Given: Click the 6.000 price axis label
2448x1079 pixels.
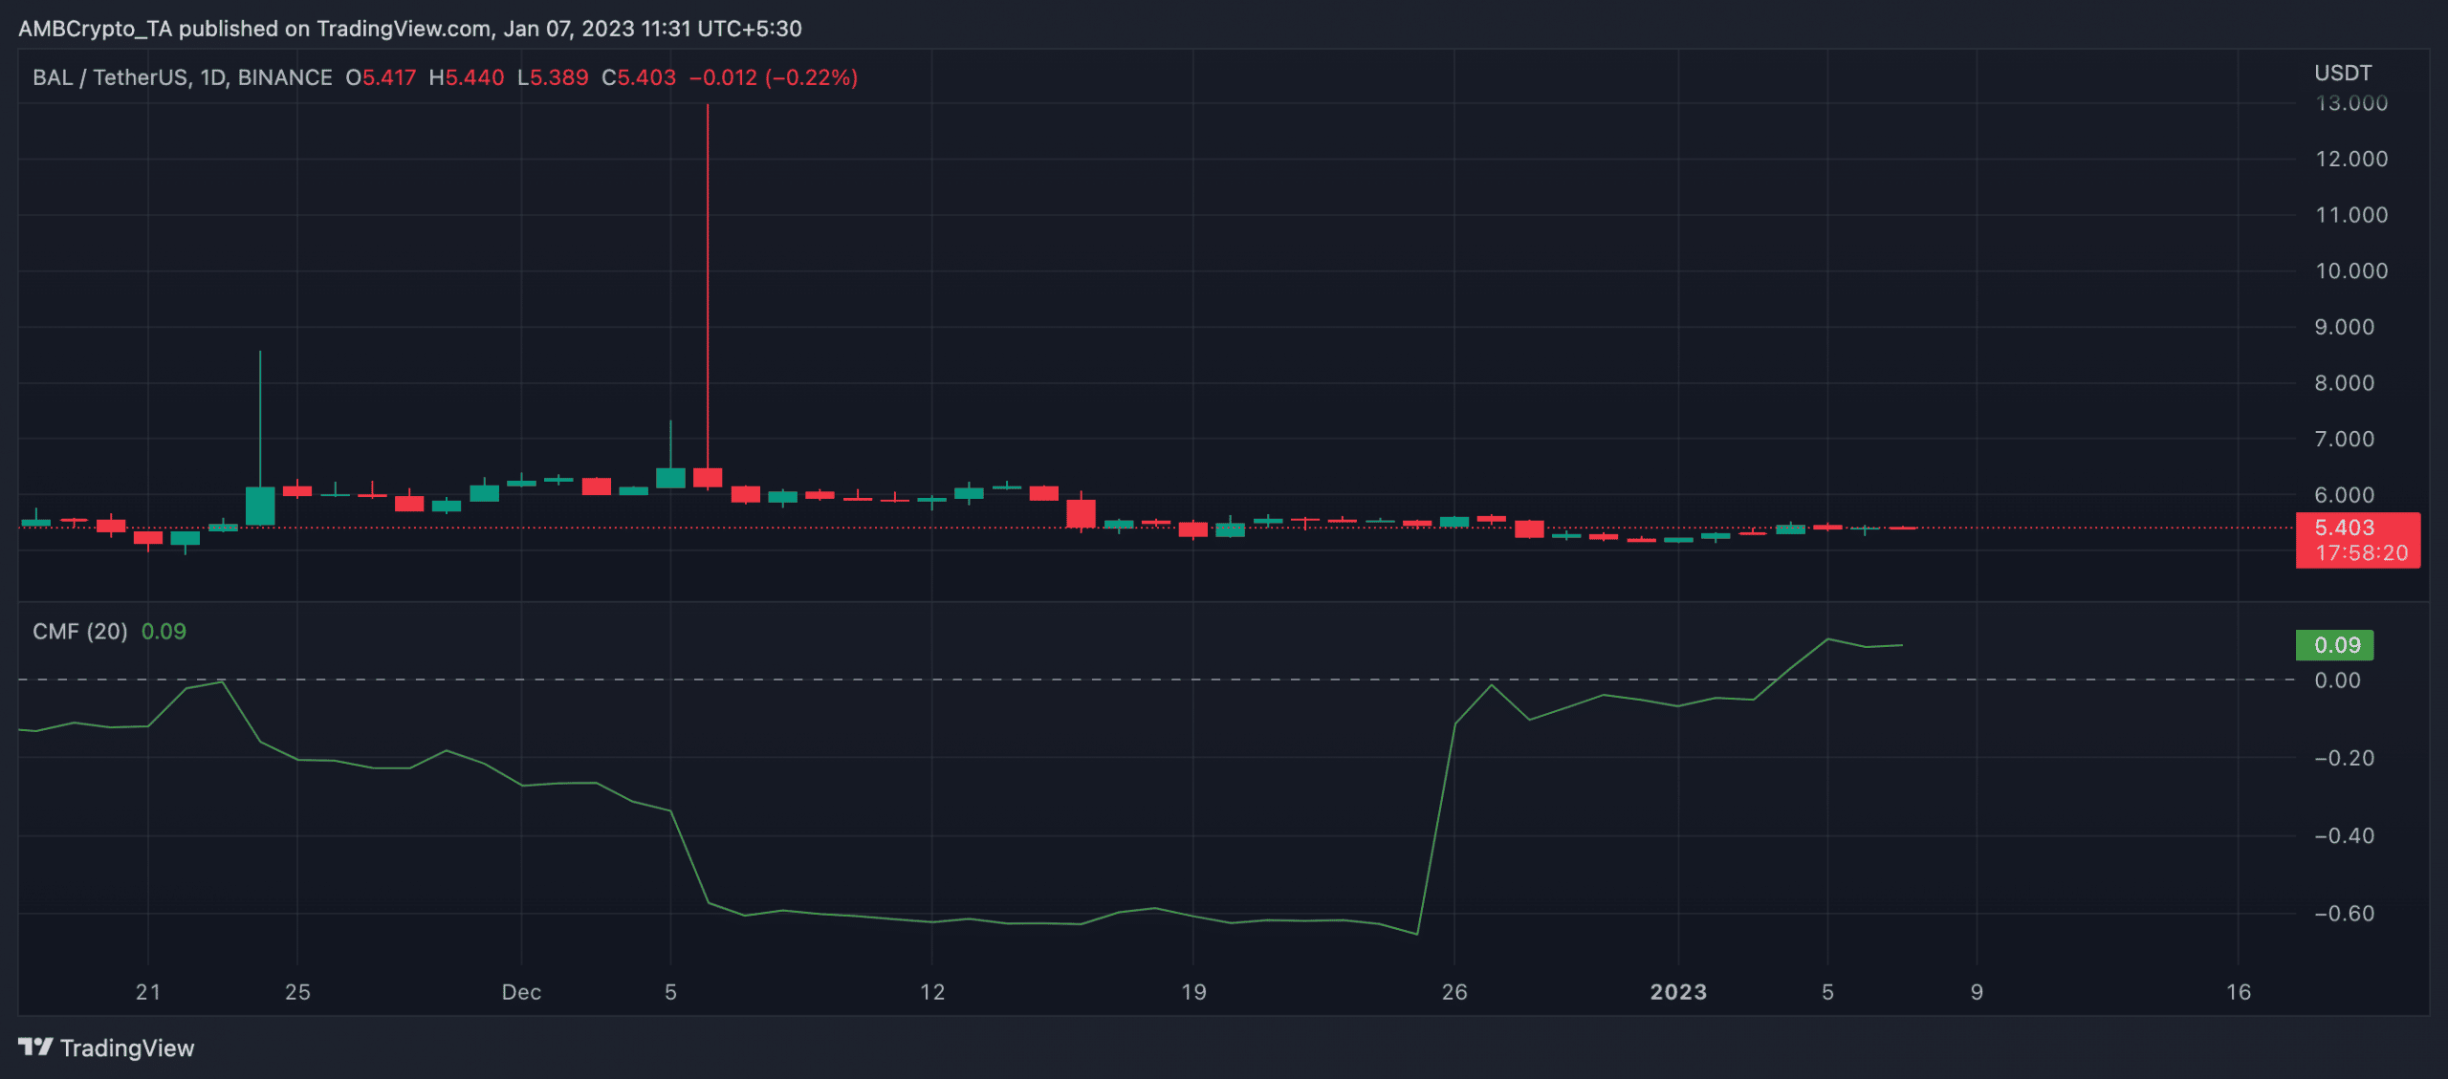Looking at the screenshot, I should [x=2344, y=495].
